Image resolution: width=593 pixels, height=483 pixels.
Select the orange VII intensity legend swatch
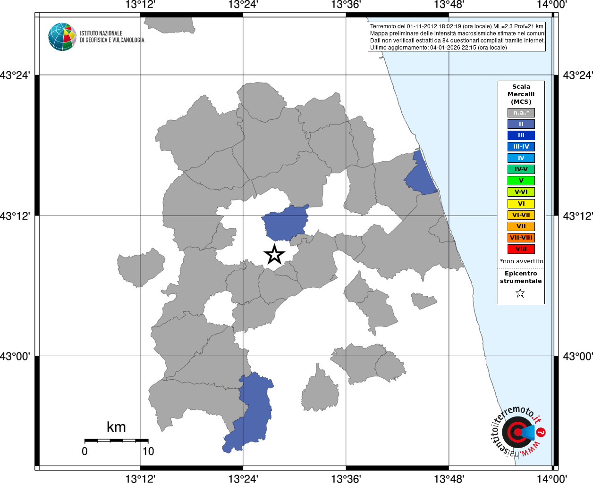click(521, 226)
